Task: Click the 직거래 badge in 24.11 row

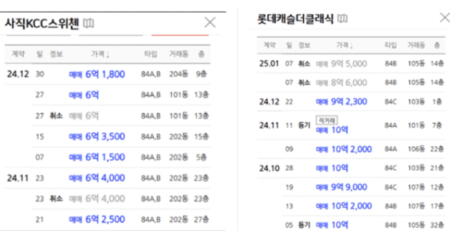Action: pos(326,121)
